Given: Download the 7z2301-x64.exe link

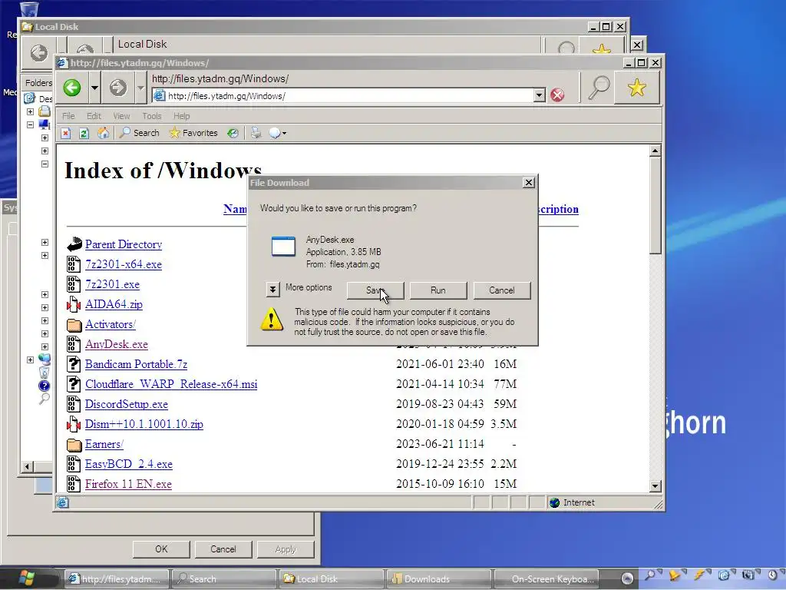Looking at the screenshot, I should pos(124,264).
